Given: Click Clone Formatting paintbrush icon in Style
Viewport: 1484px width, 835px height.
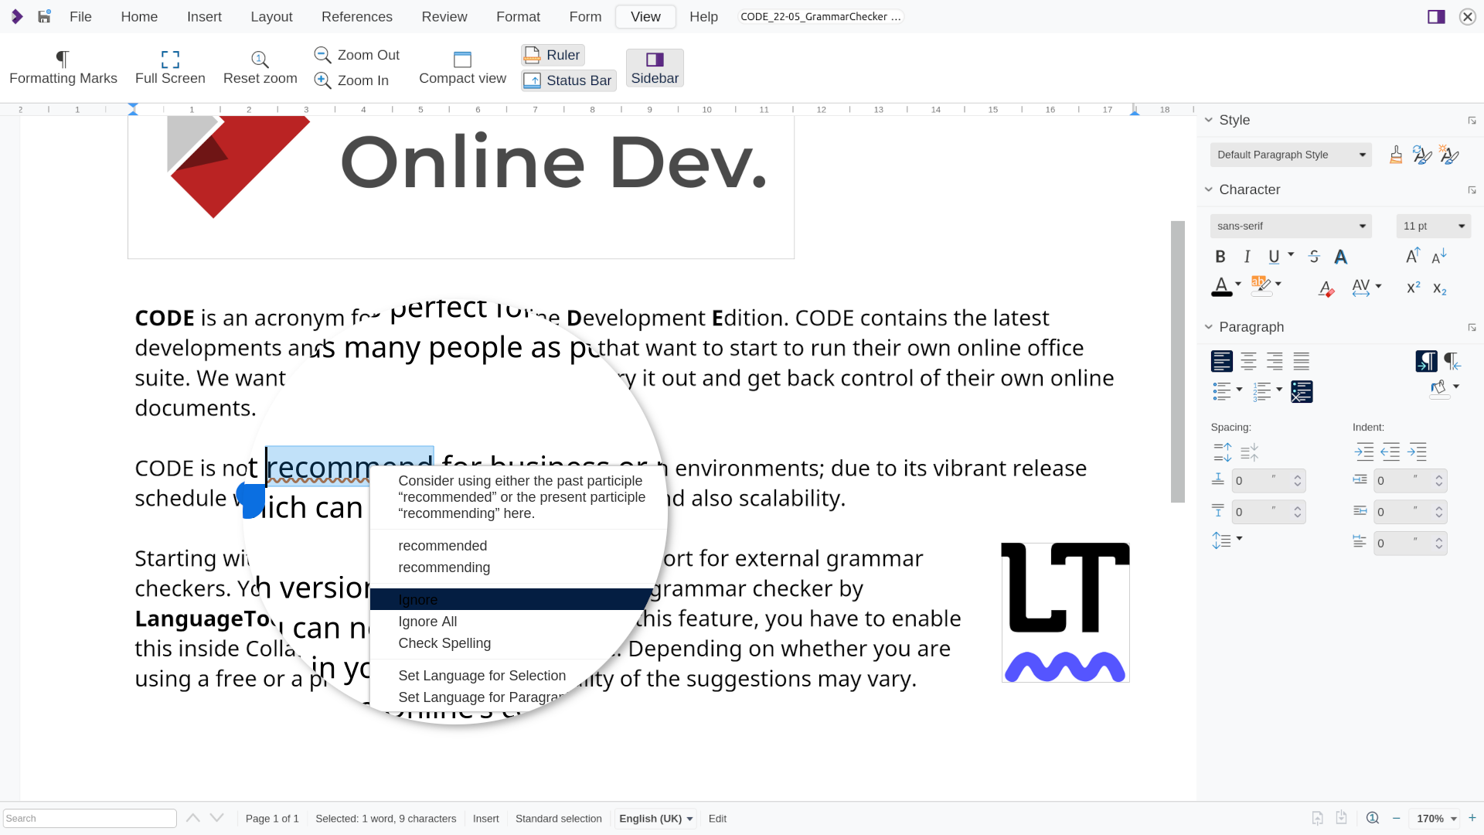Looking at the screenshot, I should coord(1396,155).
